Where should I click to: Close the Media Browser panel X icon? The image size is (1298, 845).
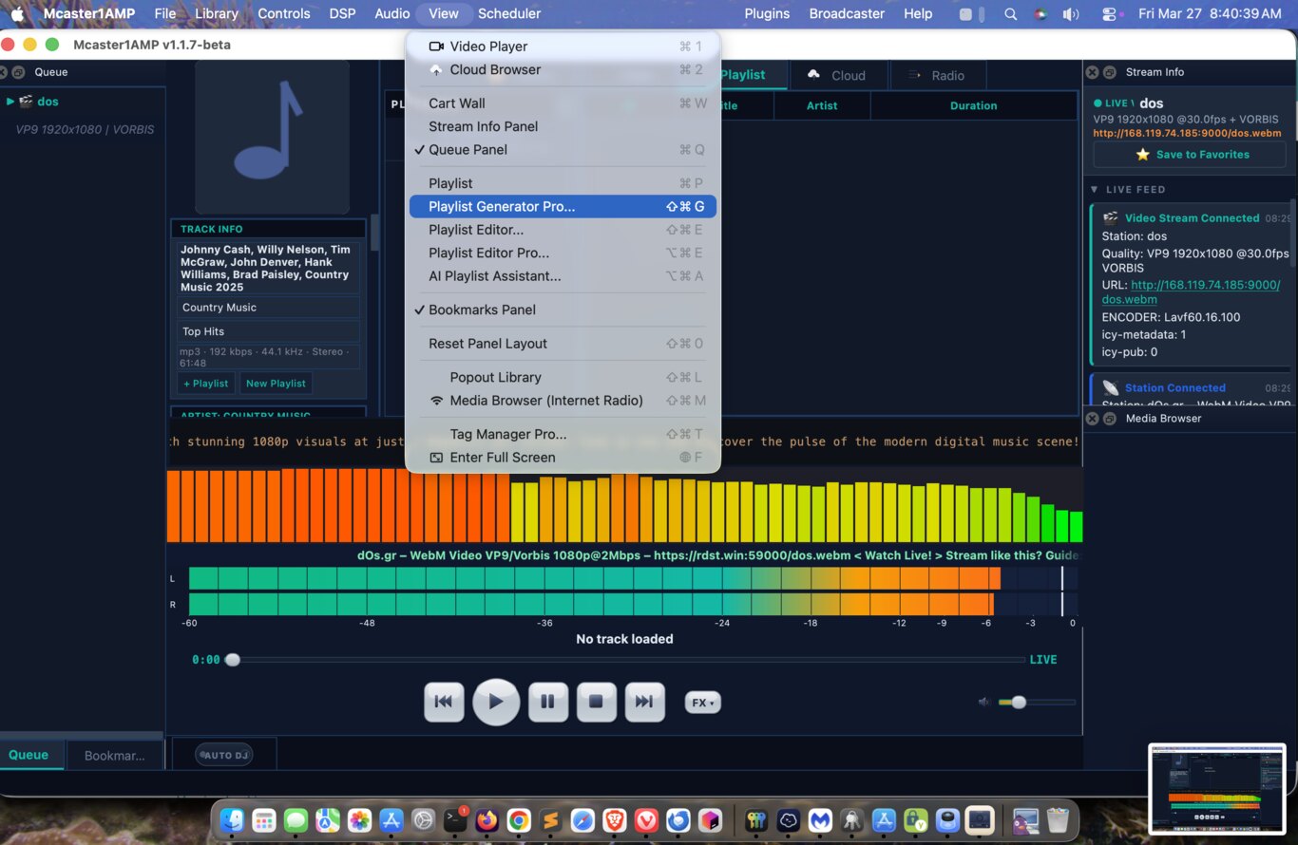point(1093,419)
